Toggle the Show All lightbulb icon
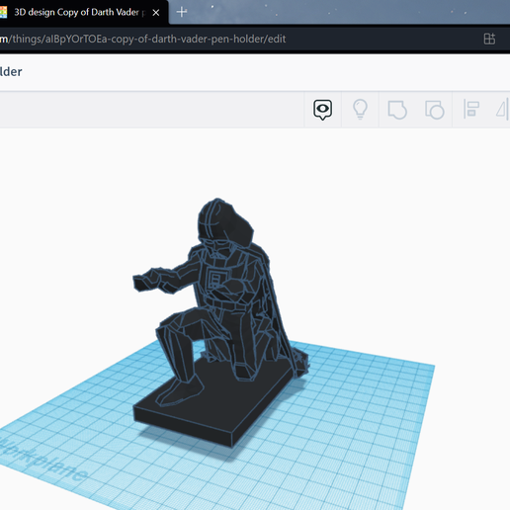The height and width of the screenshot is (510, 510). (x=360, y=109)
